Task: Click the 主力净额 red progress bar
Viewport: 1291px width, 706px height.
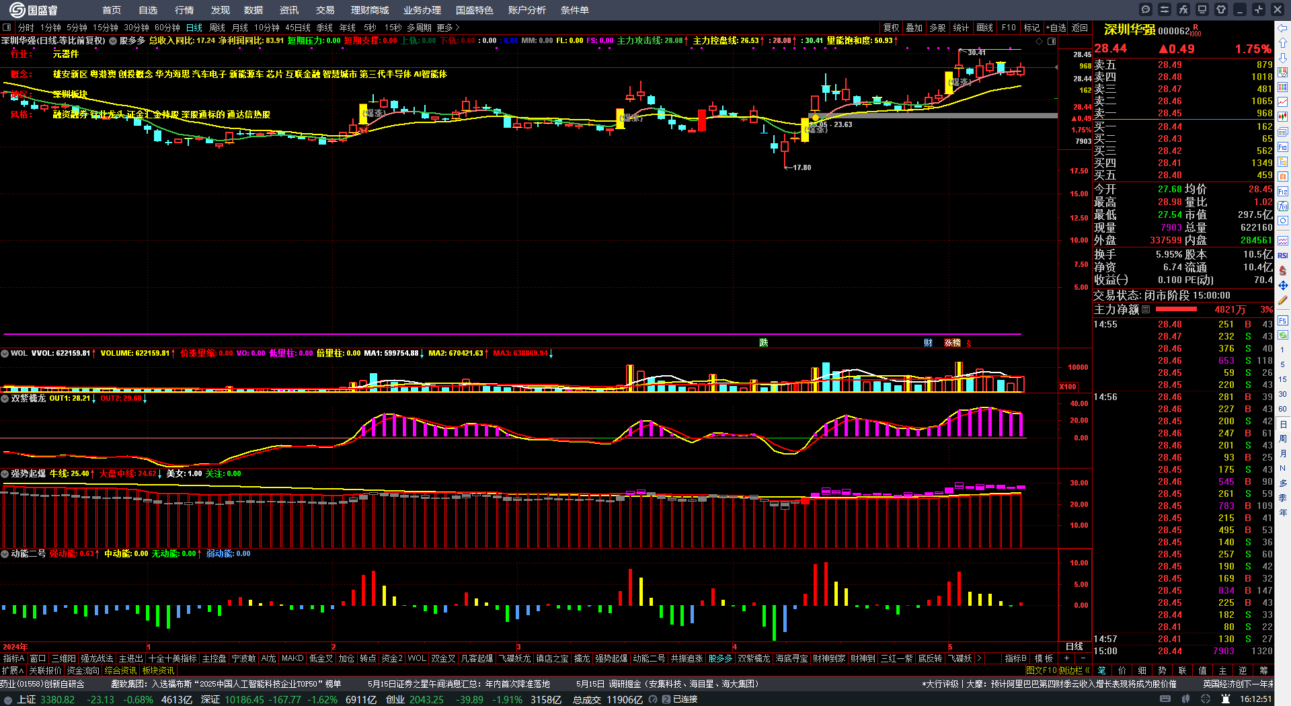Action: click(x=1175, y=309)
